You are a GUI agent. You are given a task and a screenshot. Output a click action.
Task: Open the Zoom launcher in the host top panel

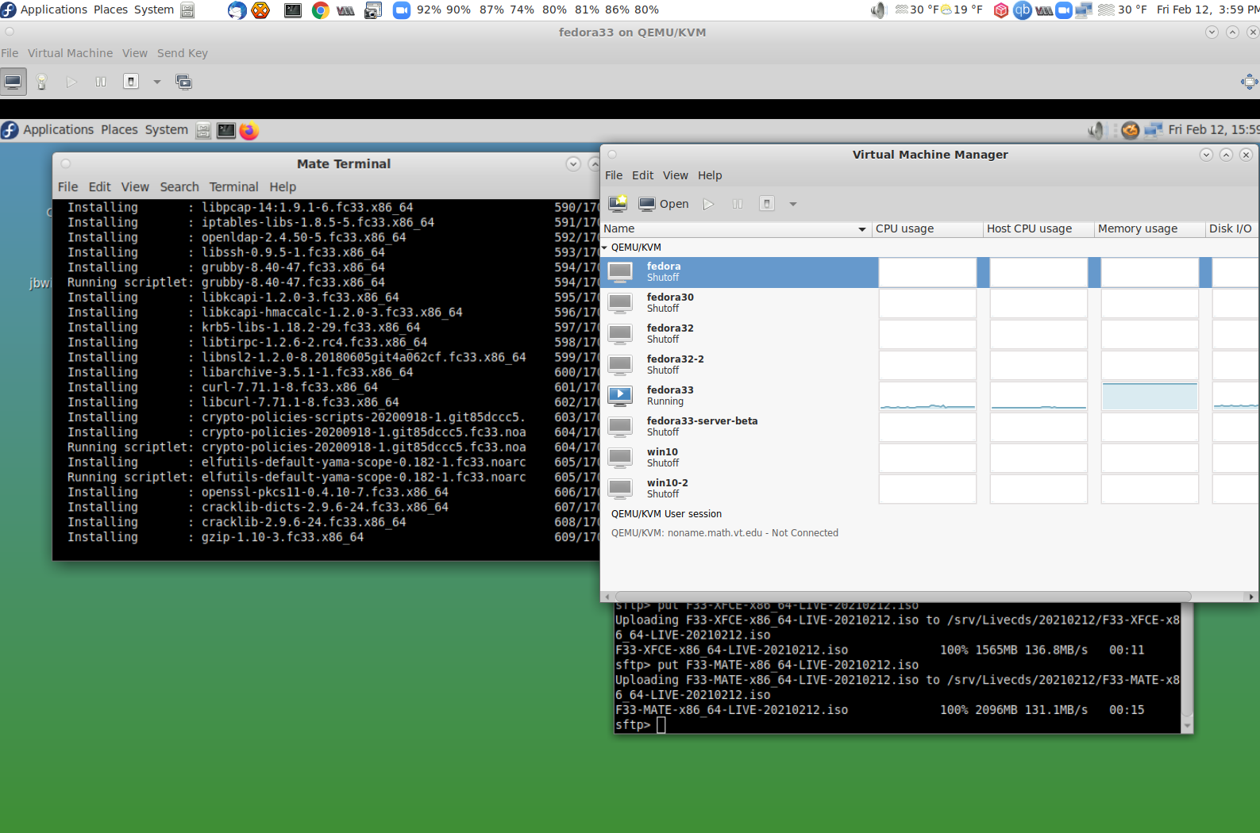[x=402, y=10]
